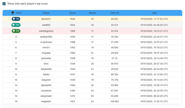This screenshot has width=185, height=108.
Task: Click moves value 15 in devi2021 row
Action: coord(92,19)
